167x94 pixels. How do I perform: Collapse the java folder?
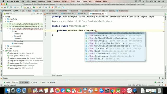pos(6,21)
